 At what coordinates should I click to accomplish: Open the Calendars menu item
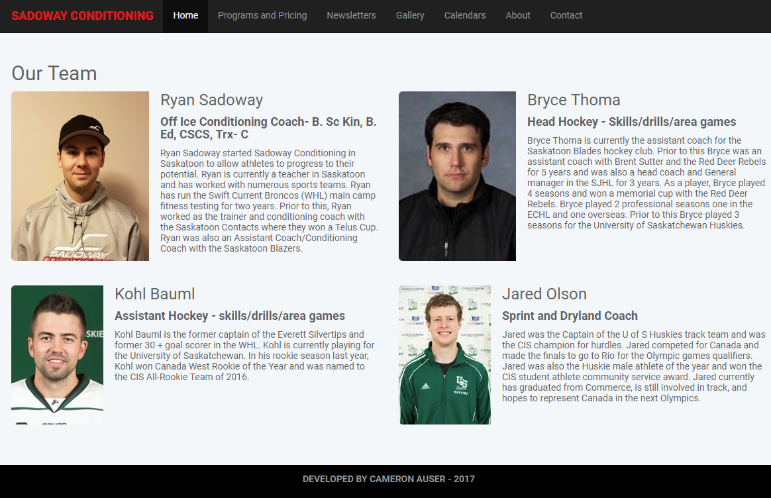[465, 16]
